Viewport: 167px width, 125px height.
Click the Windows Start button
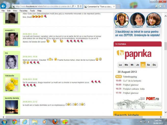(4, 121)
